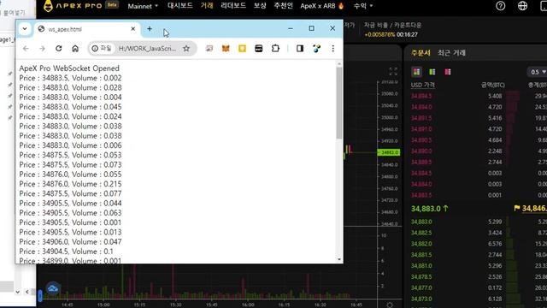The width and height of the screenshot is (547, 308).
Task: Open a new browser tab
Action: [150, 29]
